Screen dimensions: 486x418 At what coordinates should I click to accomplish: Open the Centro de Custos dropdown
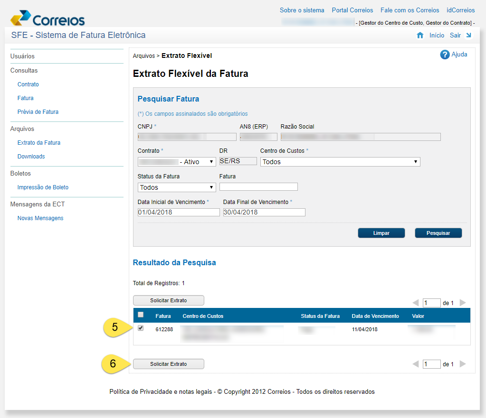(340, 162)
